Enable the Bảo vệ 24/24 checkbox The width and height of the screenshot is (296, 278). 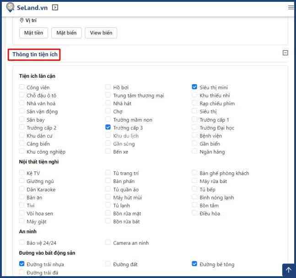[x=22, y=242]
